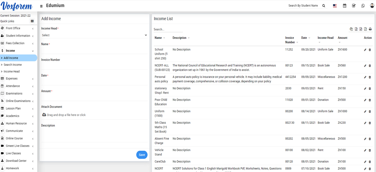Open the Quick Links grid icon
The image size is (376, 172).
point(32,21)
